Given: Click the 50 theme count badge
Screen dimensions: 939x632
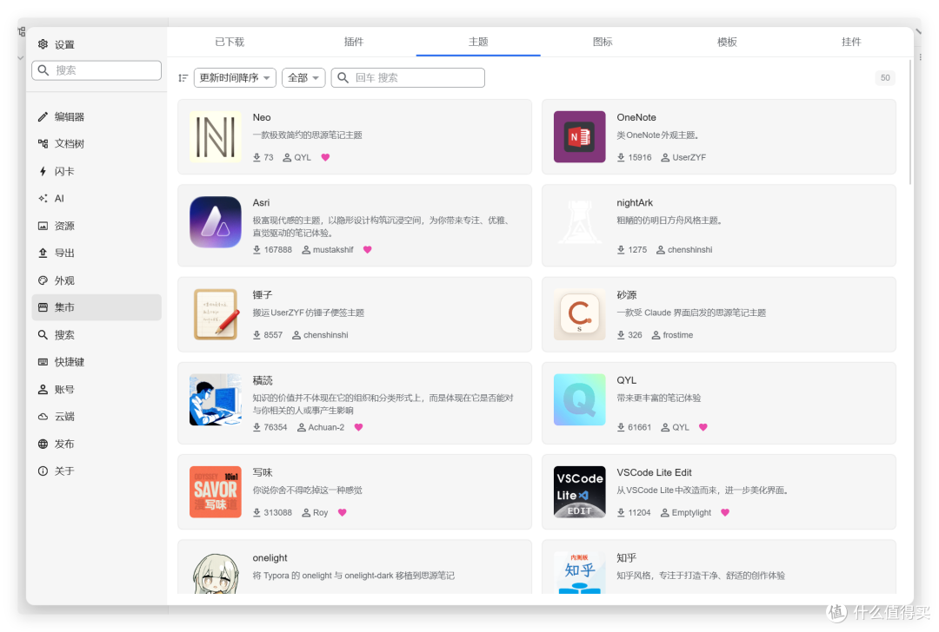Looking at the screenshot, I should (885, 78).
